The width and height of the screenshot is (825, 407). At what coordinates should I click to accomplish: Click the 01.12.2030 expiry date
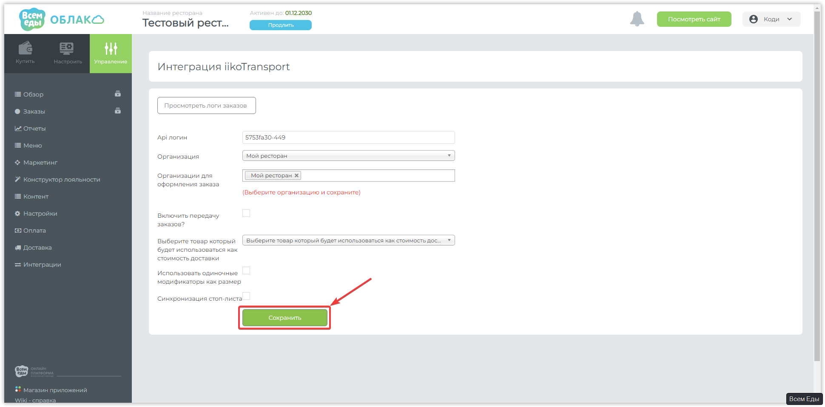click(299, 13)
